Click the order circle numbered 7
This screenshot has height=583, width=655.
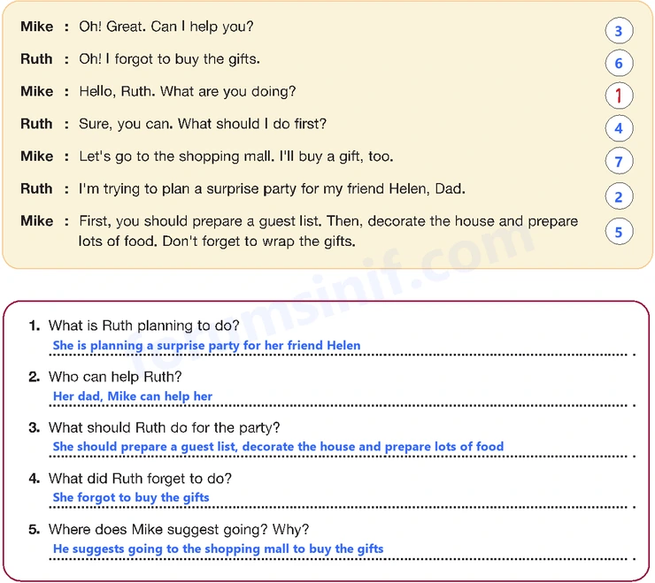pyautogui.click(x=619, y=161)
